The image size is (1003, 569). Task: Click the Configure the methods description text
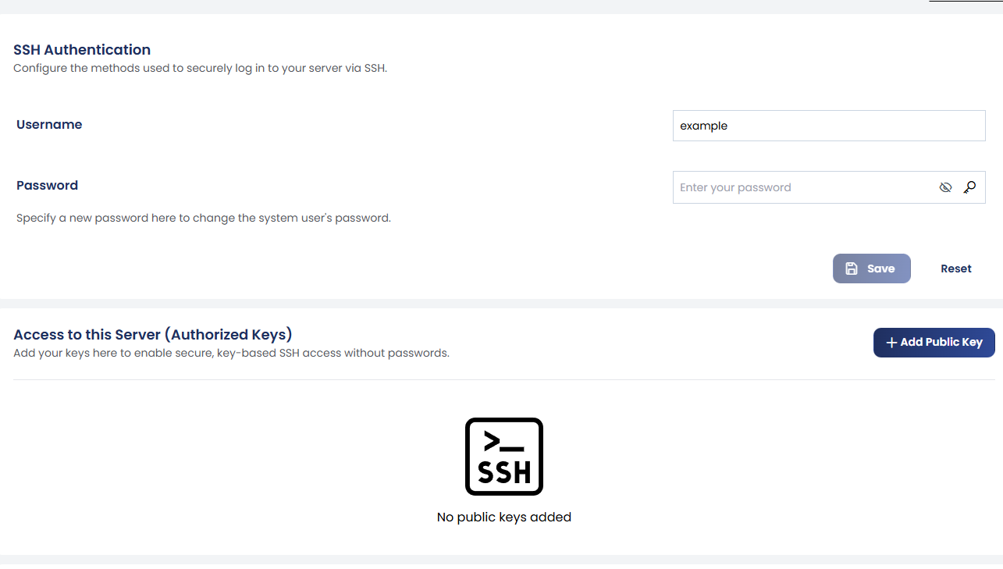(201, 68)
